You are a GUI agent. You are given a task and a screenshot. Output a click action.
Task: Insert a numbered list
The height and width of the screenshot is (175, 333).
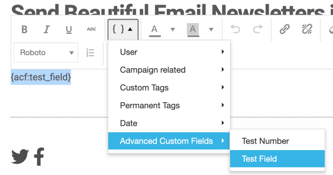tap(90, 53)
